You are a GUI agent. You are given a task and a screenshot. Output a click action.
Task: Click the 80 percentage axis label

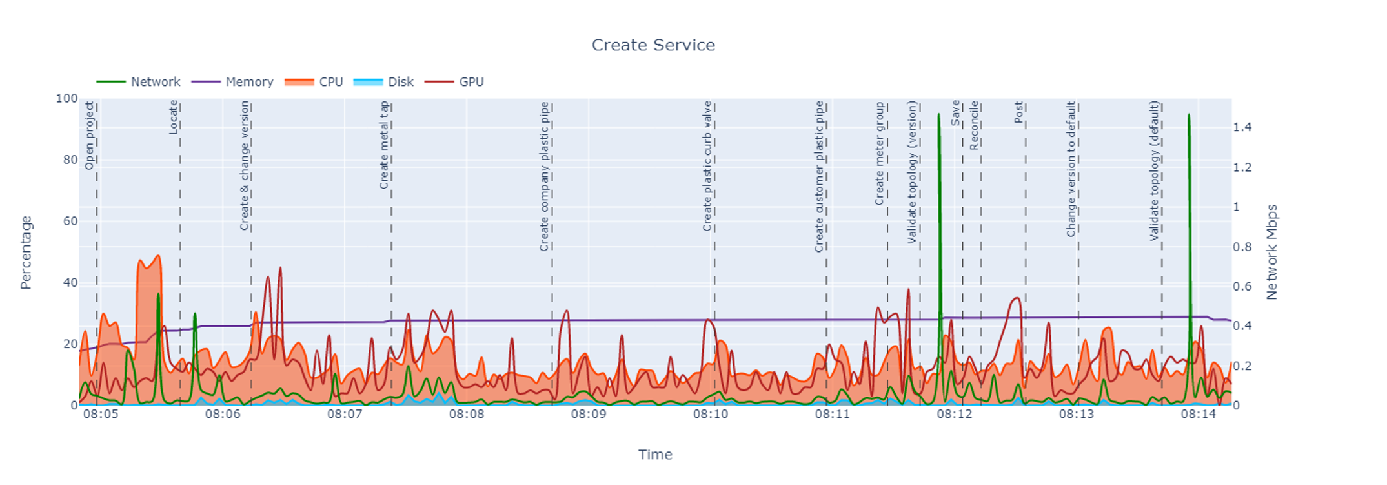pyautogui.click(x=70, y=160)
